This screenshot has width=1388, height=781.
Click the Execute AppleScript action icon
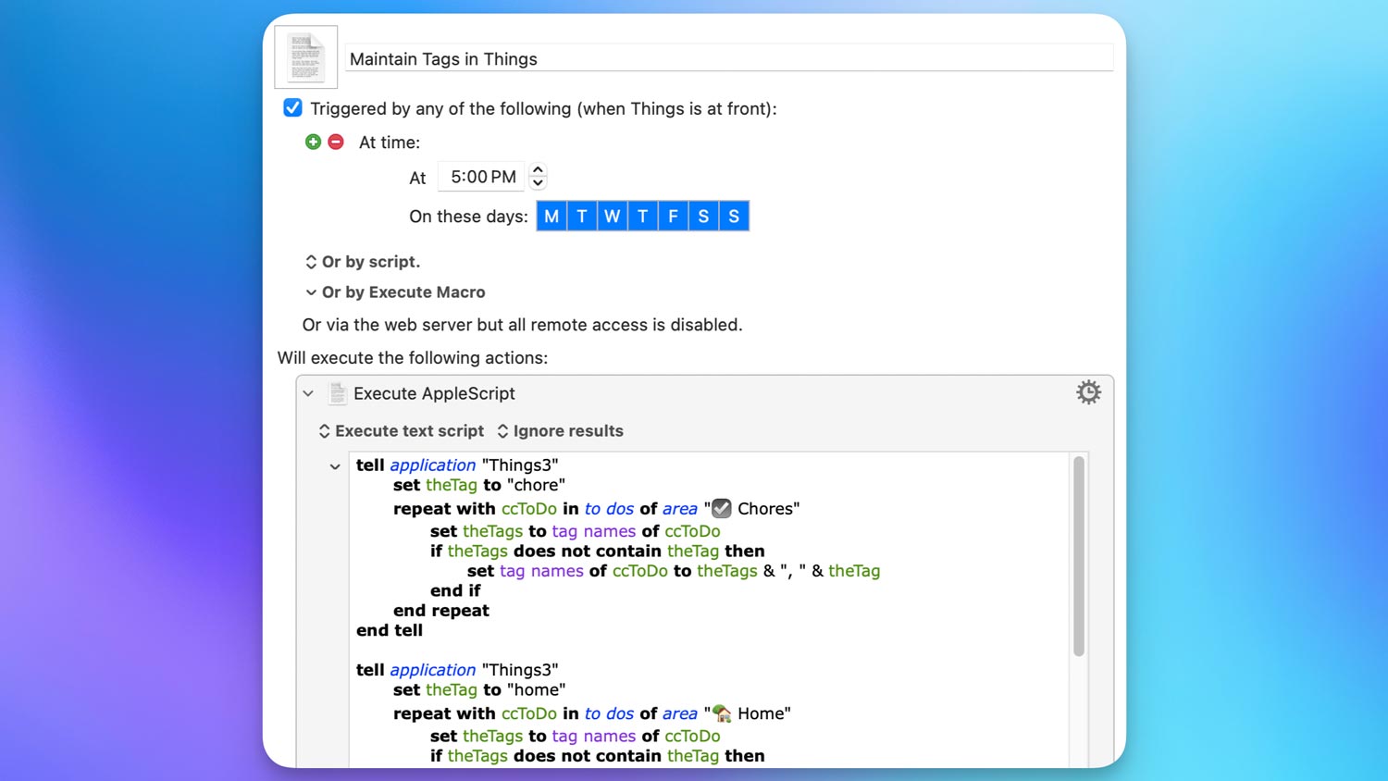click(338, 393)
